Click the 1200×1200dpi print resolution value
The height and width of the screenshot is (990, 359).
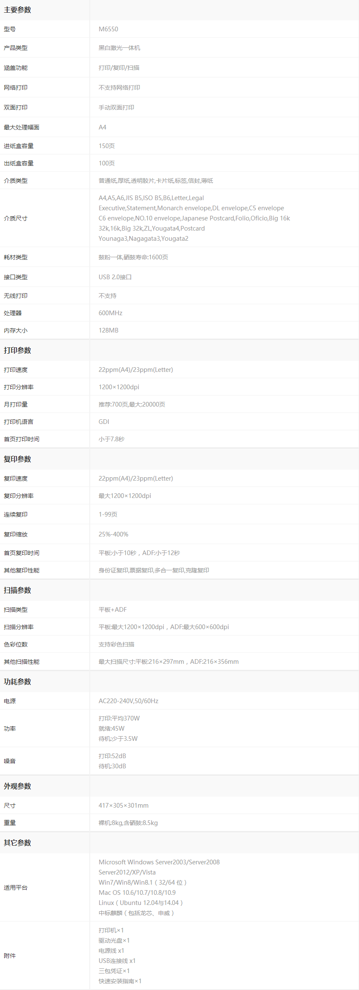click(x=119, y=387)
